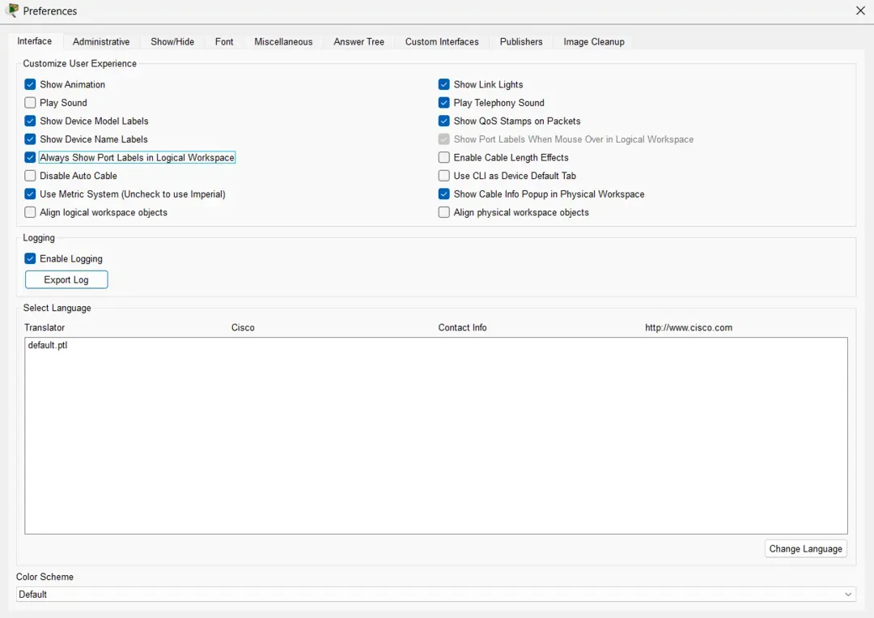Enable Cable Length Effects checkbox
Viewport: 874px width, 618px height.
[443, 157]
